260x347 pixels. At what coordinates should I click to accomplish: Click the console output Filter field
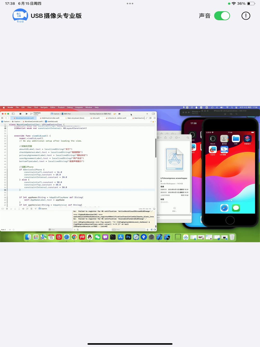click(x=128, y=230)
